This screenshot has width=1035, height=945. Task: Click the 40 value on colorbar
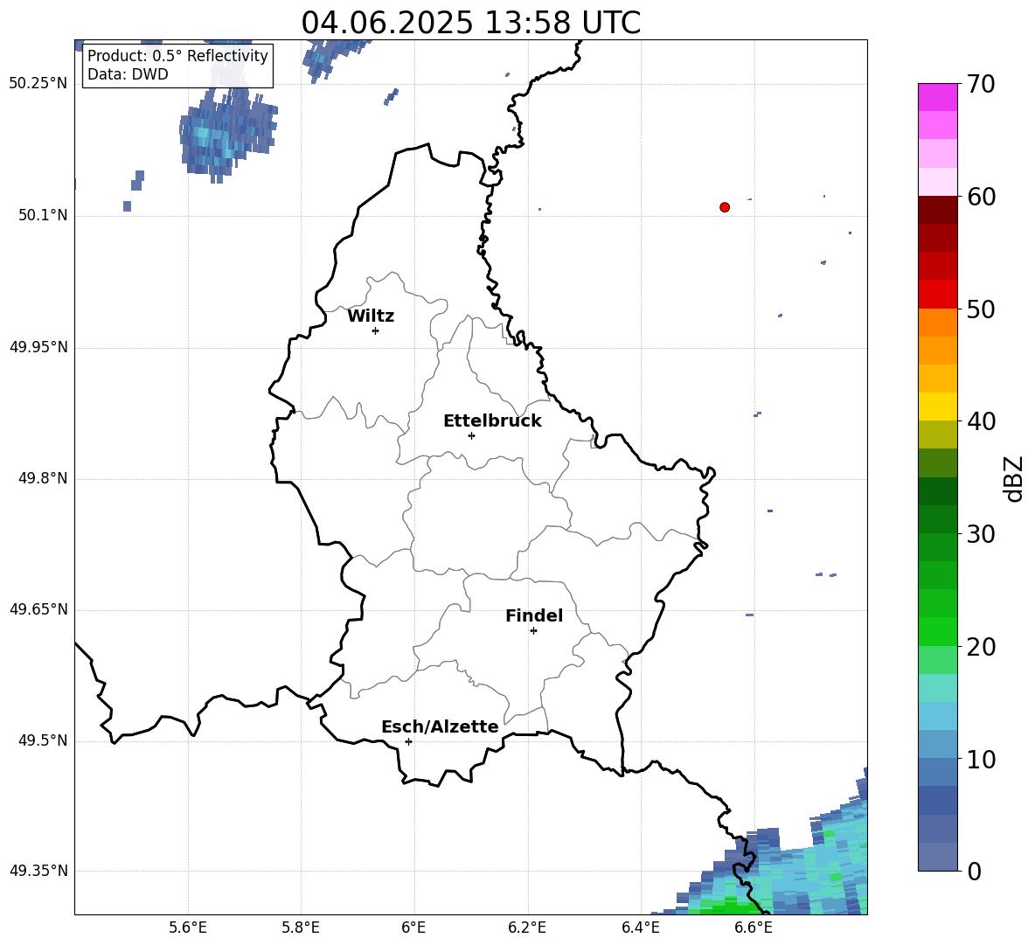981,421
